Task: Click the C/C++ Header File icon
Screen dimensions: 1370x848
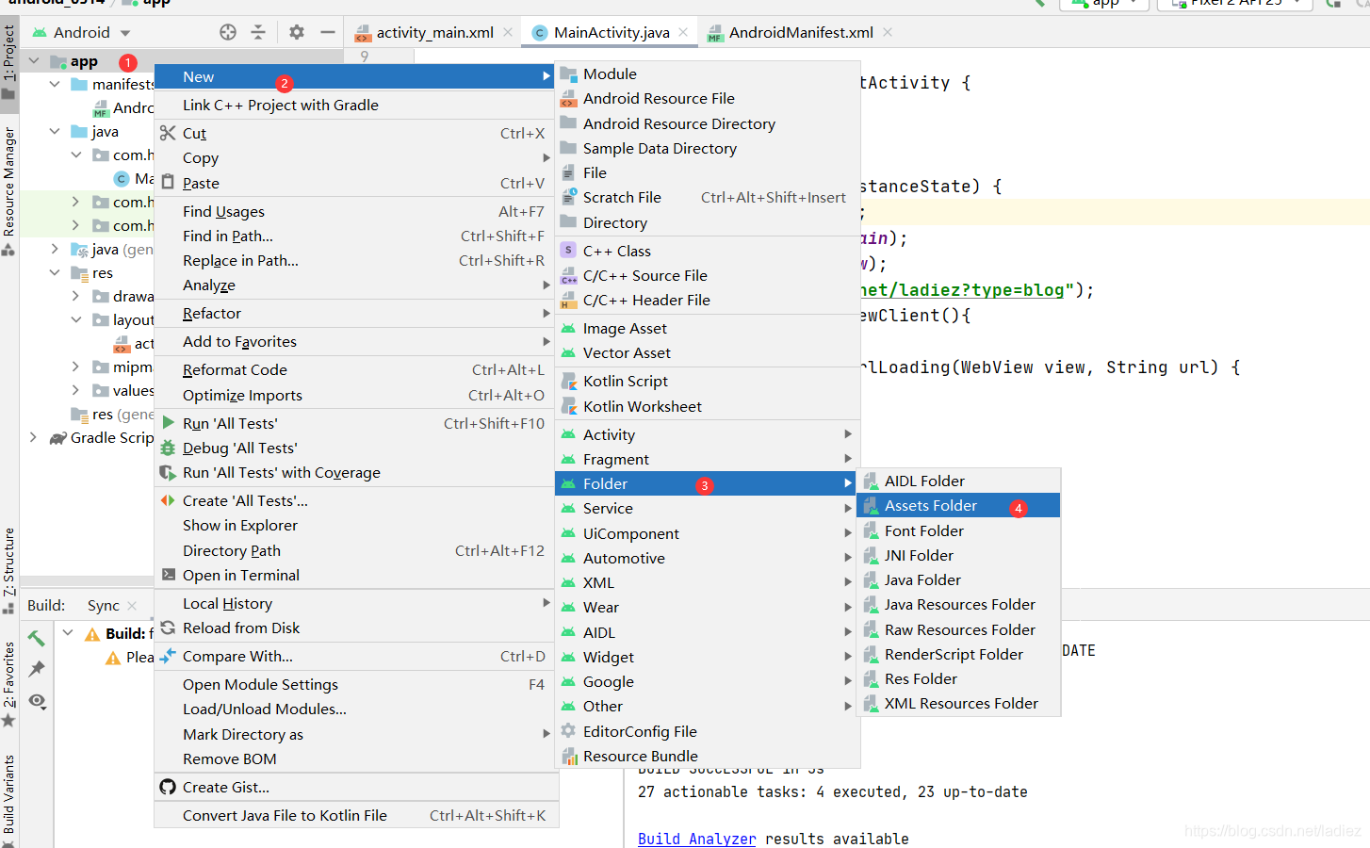Action: 568,300
